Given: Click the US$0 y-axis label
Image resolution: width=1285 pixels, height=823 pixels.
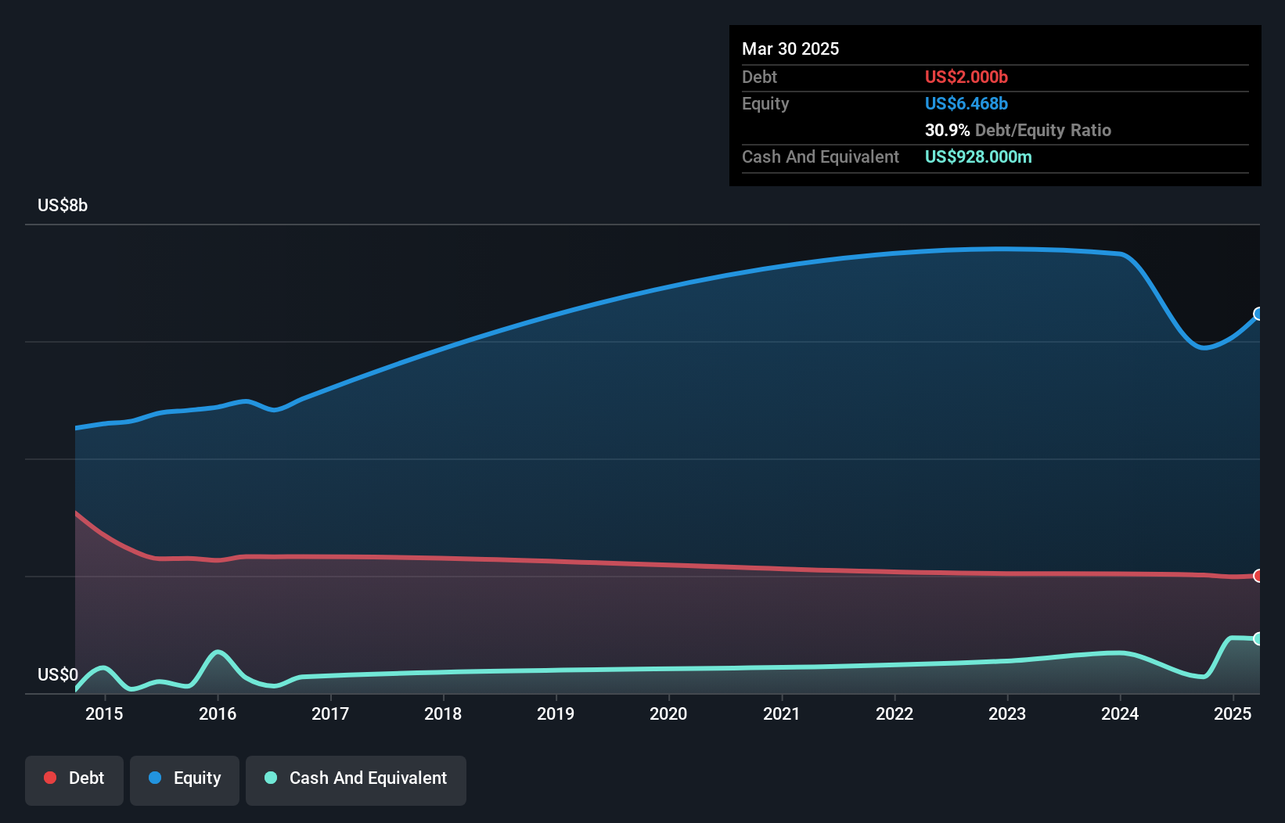Looking at the screenshot, I should click(x=58, y=674).
